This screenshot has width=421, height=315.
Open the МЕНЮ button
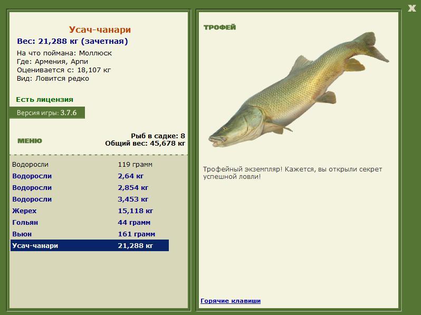coord(30,141)
